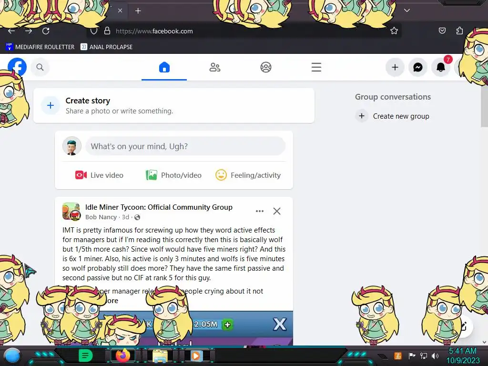Image resolution: width=488 pixels, height=366 pixels.
Task: Click the site padlock icon
Action: [x=107, y=31]
